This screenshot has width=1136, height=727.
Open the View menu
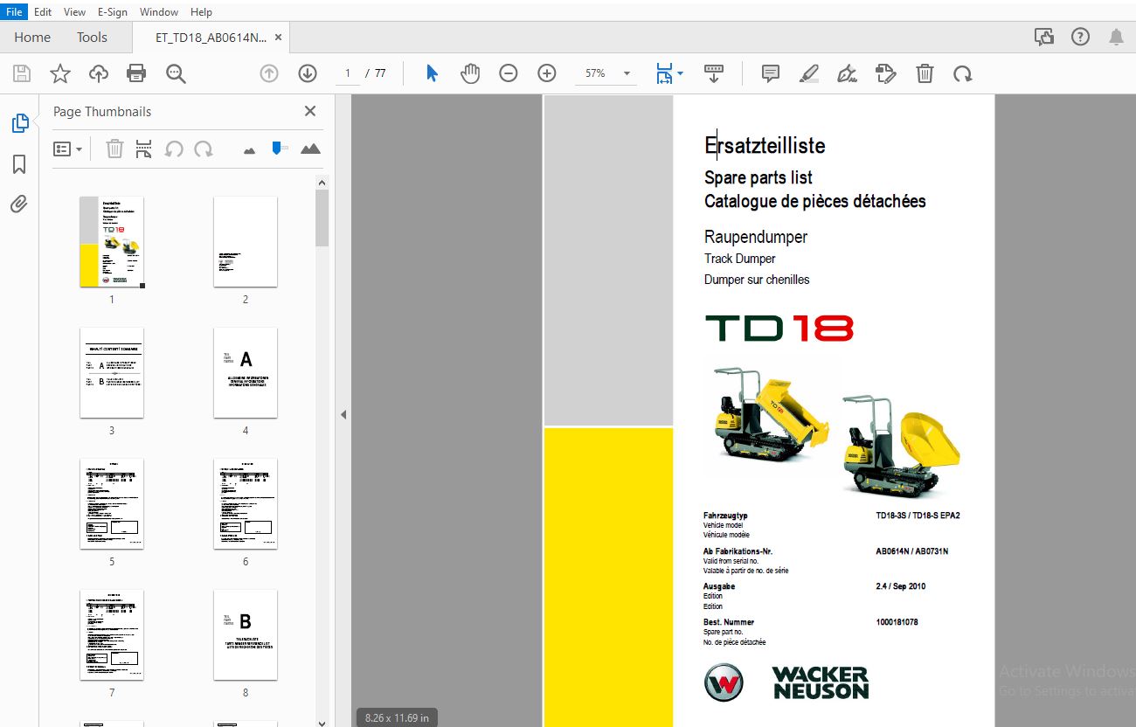(x=75, y=12)
